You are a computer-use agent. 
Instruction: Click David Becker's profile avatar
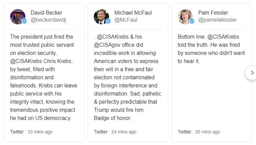[x=18, y=17]
